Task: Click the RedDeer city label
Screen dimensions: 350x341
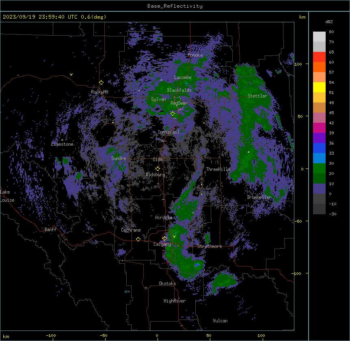Action: coord(179,103)
